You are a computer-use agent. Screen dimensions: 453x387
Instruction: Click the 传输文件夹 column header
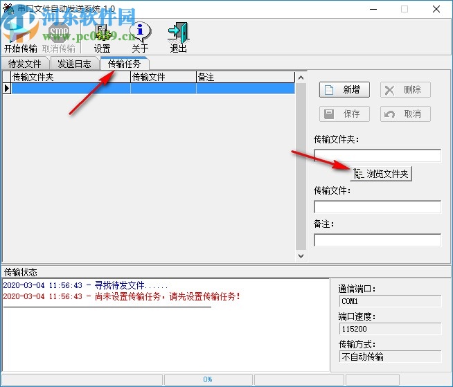point(71,77)
